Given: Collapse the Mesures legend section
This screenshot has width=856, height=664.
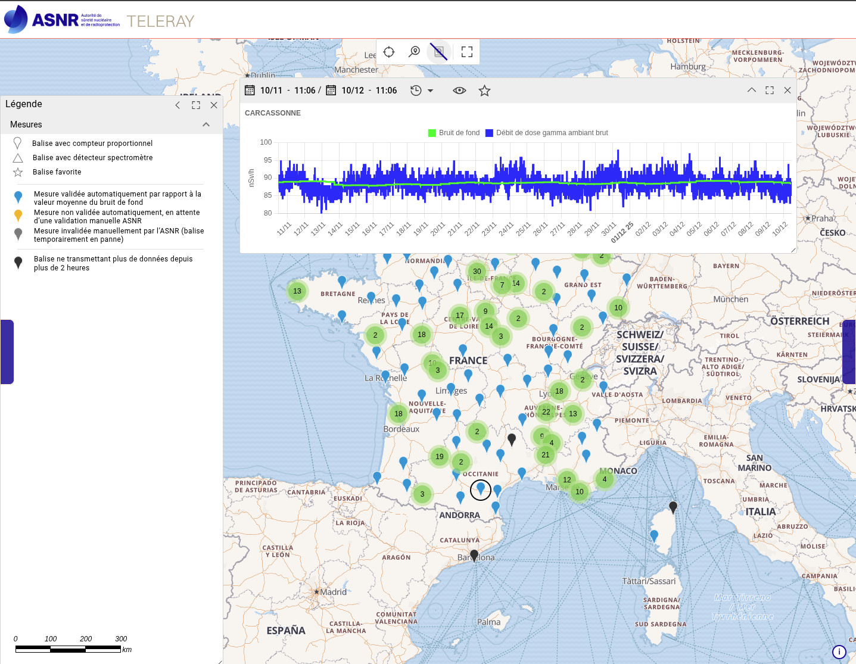Looking at the screenshot, I should pos(206,124).
